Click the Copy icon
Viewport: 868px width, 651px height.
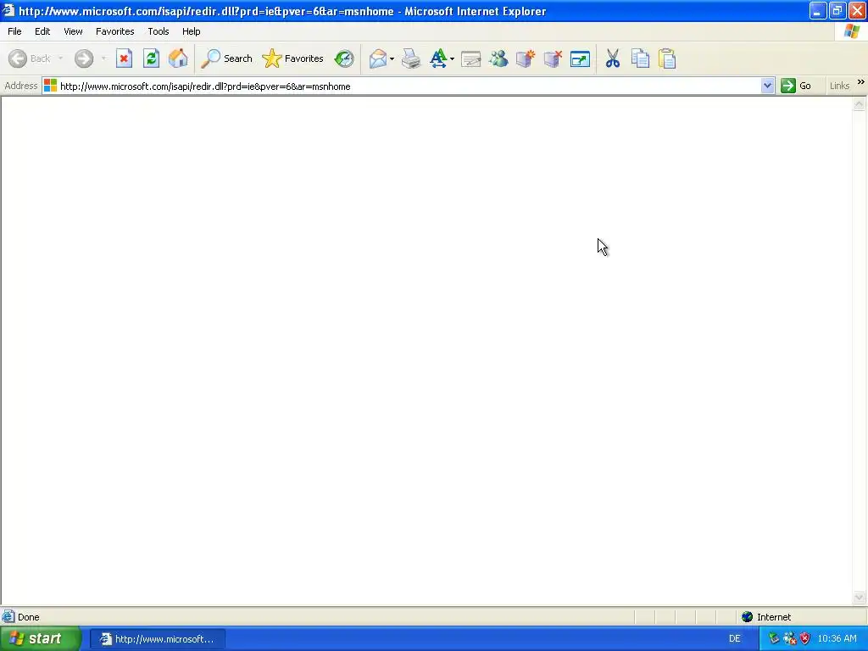coord(640,58)
